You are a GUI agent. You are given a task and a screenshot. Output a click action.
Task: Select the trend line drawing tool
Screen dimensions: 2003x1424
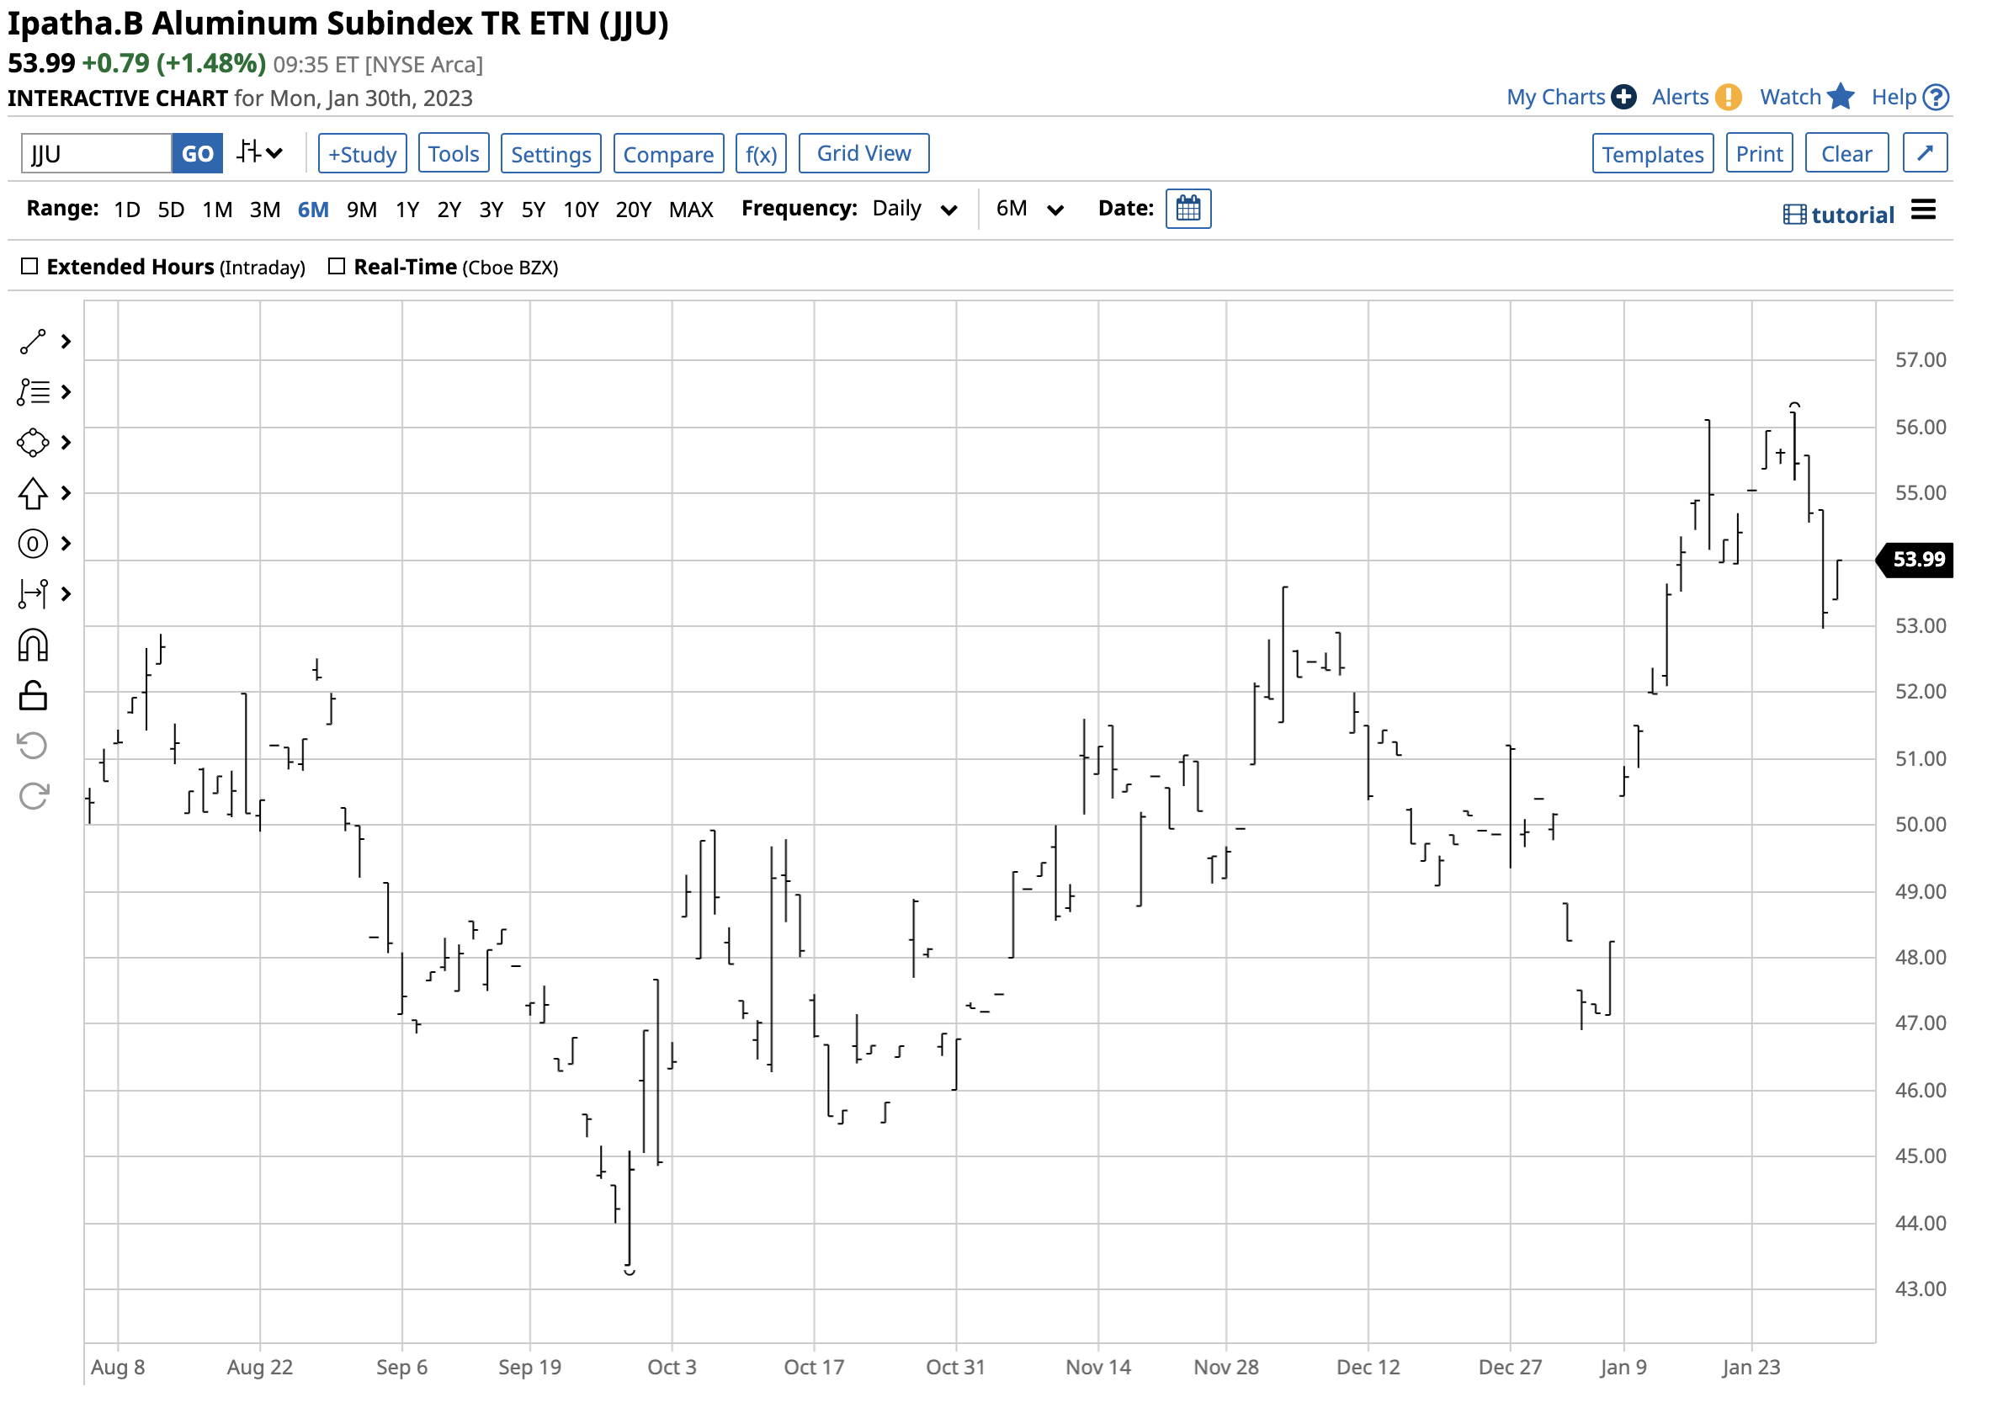click(34, 342)
